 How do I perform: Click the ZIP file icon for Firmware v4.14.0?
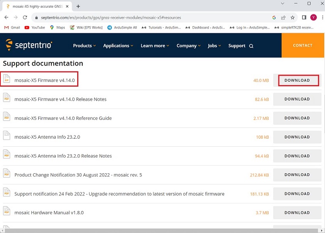(6, 80)
